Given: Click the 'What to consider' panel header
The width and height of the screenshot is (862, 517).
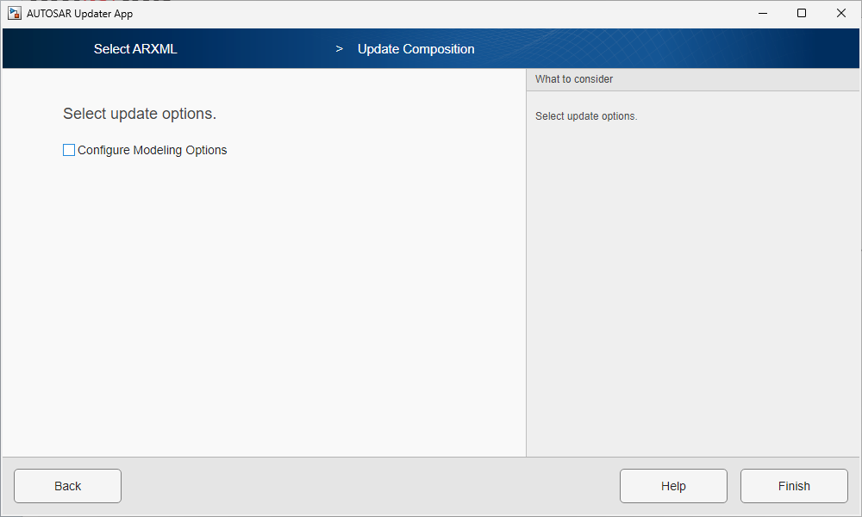Looking at the screenshot, I should (x=574, y=79).
